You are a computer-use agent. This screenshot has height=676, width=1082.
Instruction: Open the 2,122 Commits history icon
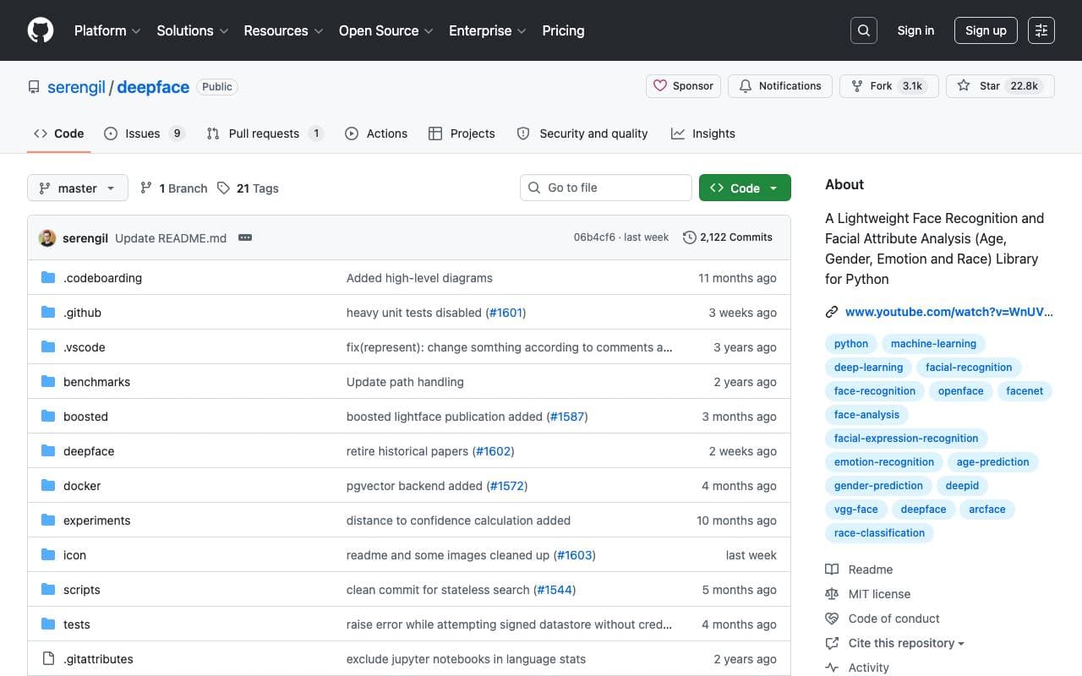pos(690,237)
